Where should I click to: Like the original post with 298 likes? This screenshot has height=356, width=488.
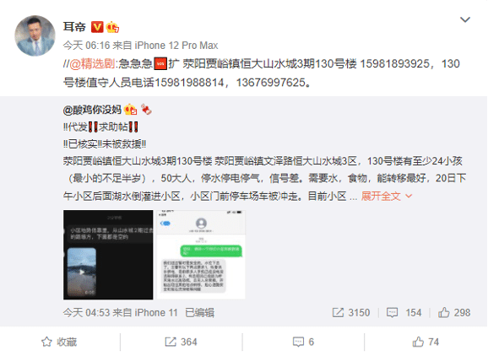coord(454,312)
